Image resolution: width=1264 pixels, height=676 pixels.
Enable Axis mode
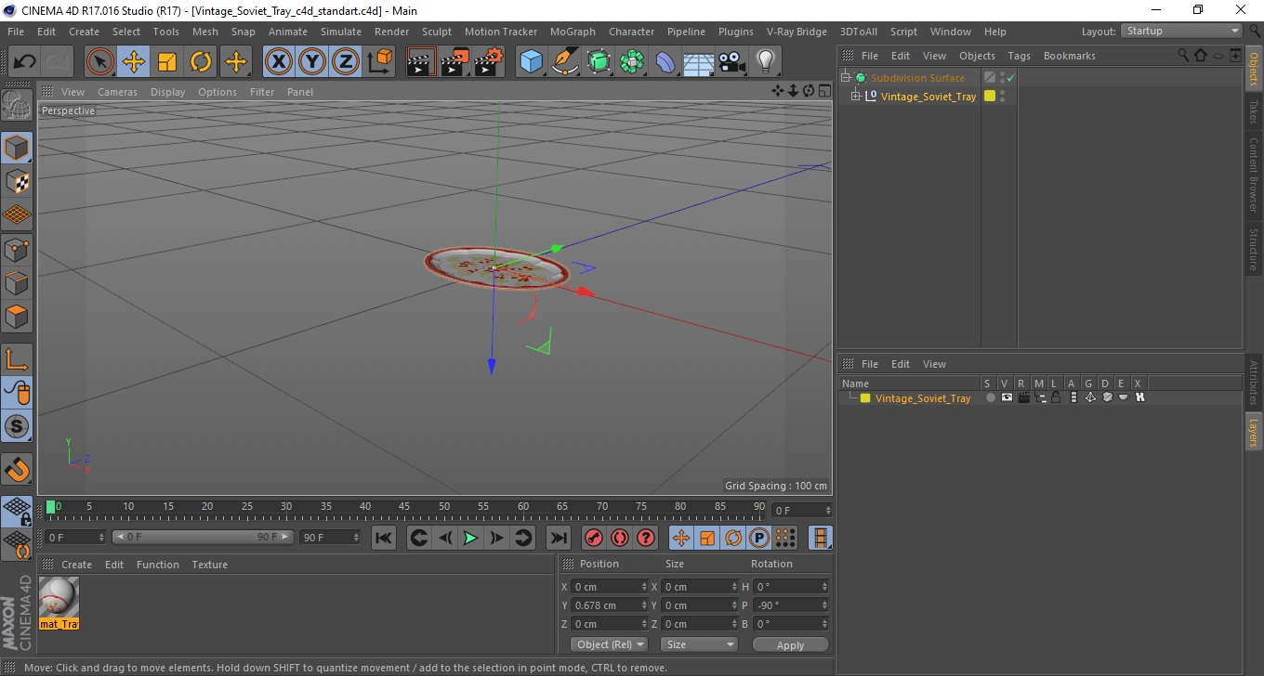pos(17,360)
